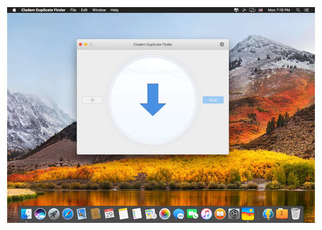Open Launchpad rocket icon in Dock
This screenshot has width=322, height=230.
point(54,214)
